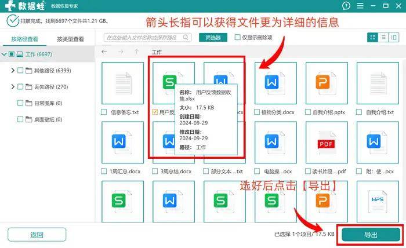Switch to the 按类型查看 tab

pyautogui.click(x=70, y=39)
